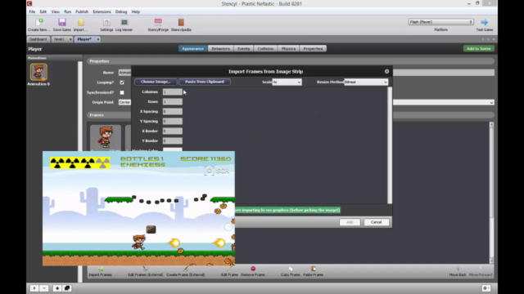The height and width of the screenshot is (294, 524).
Task: Open the Resize Method dropdown
Action: click(366, 82)
